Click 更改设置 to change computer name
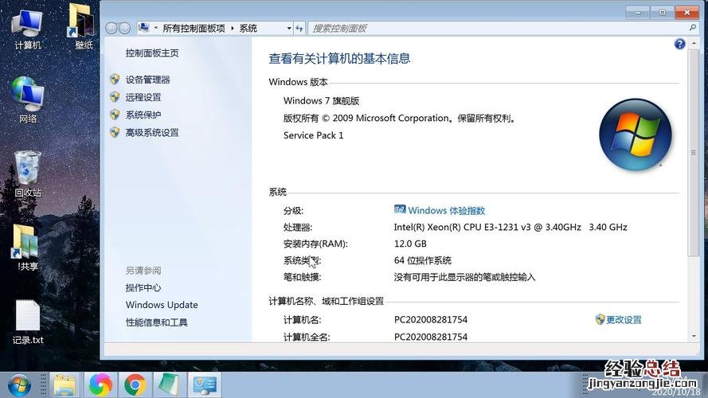708x398 pixels. (x=624, y=320)
